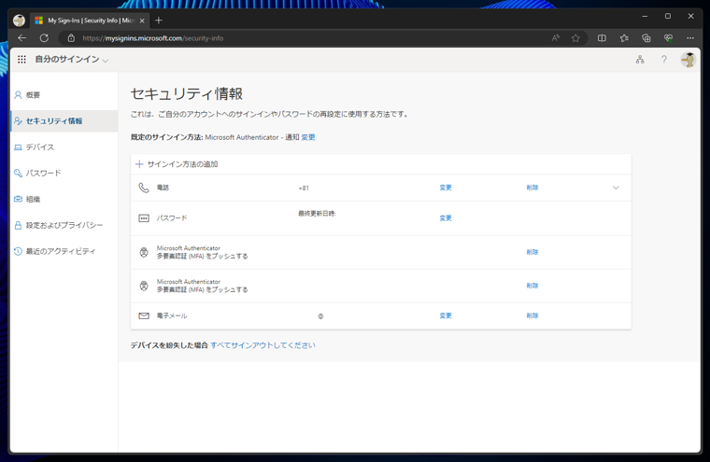Reload the page with refresh icon
The width and height of the screenshot is (710, 462).
click(x=44, y=38)
